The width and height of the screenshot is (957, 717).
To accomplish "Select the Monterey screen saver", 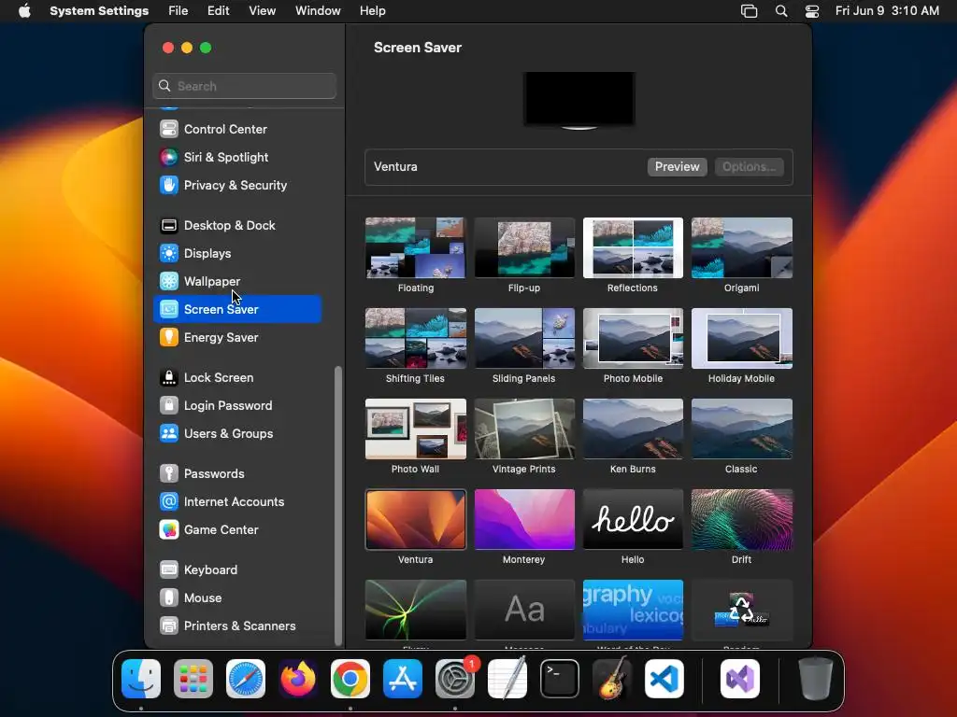I will point(524,519).
